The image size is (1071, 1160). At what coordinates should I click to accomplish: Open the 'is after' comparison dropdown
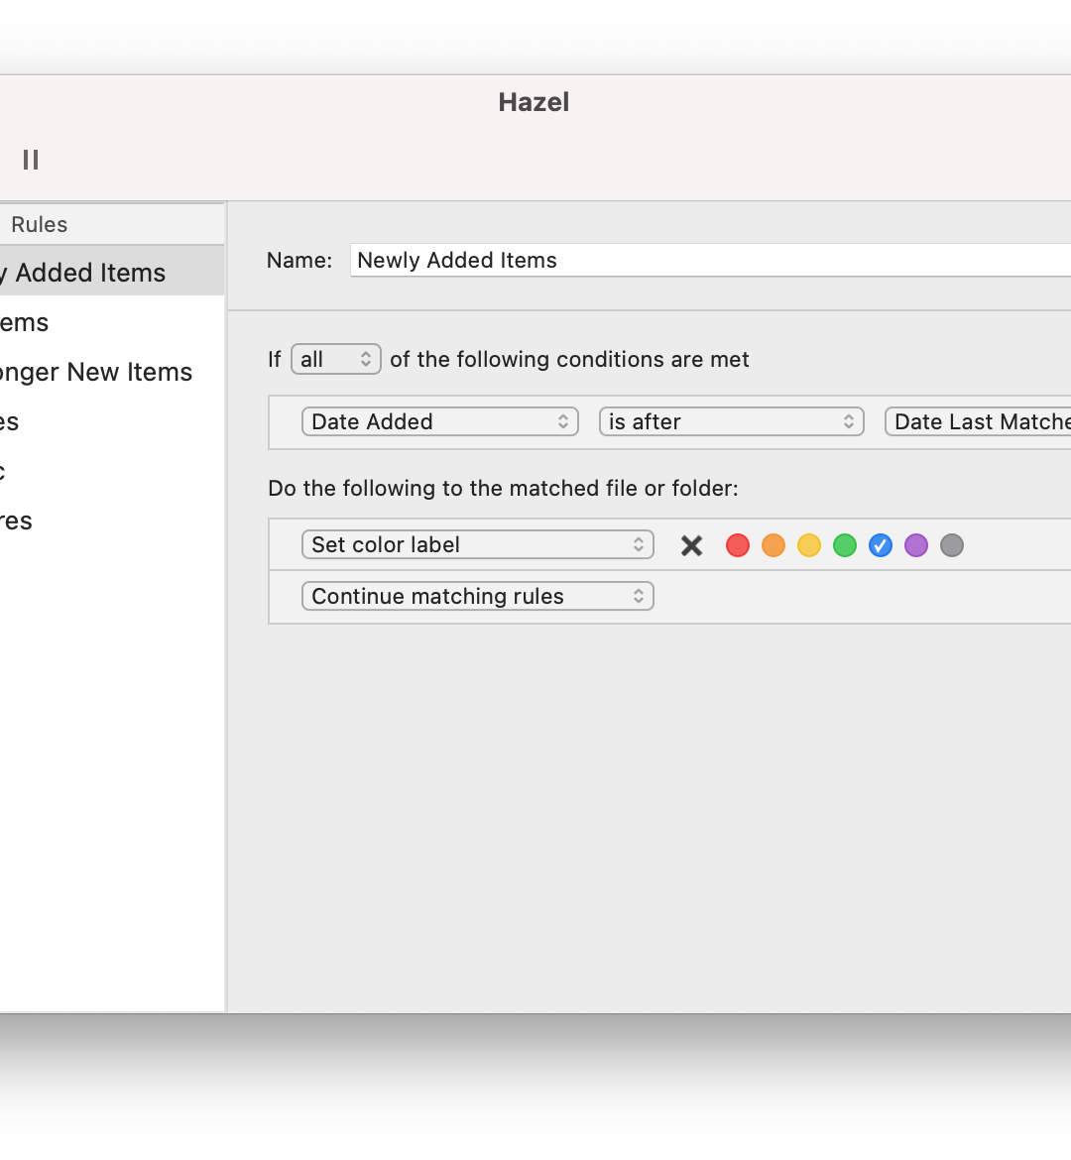tap(731, 421)
